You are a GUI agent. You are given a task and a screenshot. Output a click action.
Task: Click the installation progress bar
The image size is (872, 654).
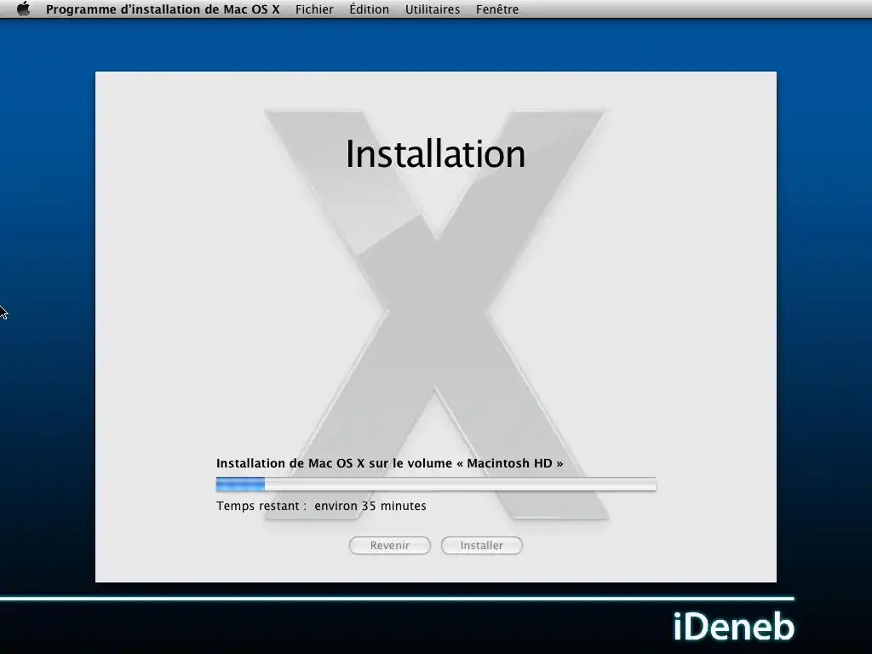[x=436, y=485]
